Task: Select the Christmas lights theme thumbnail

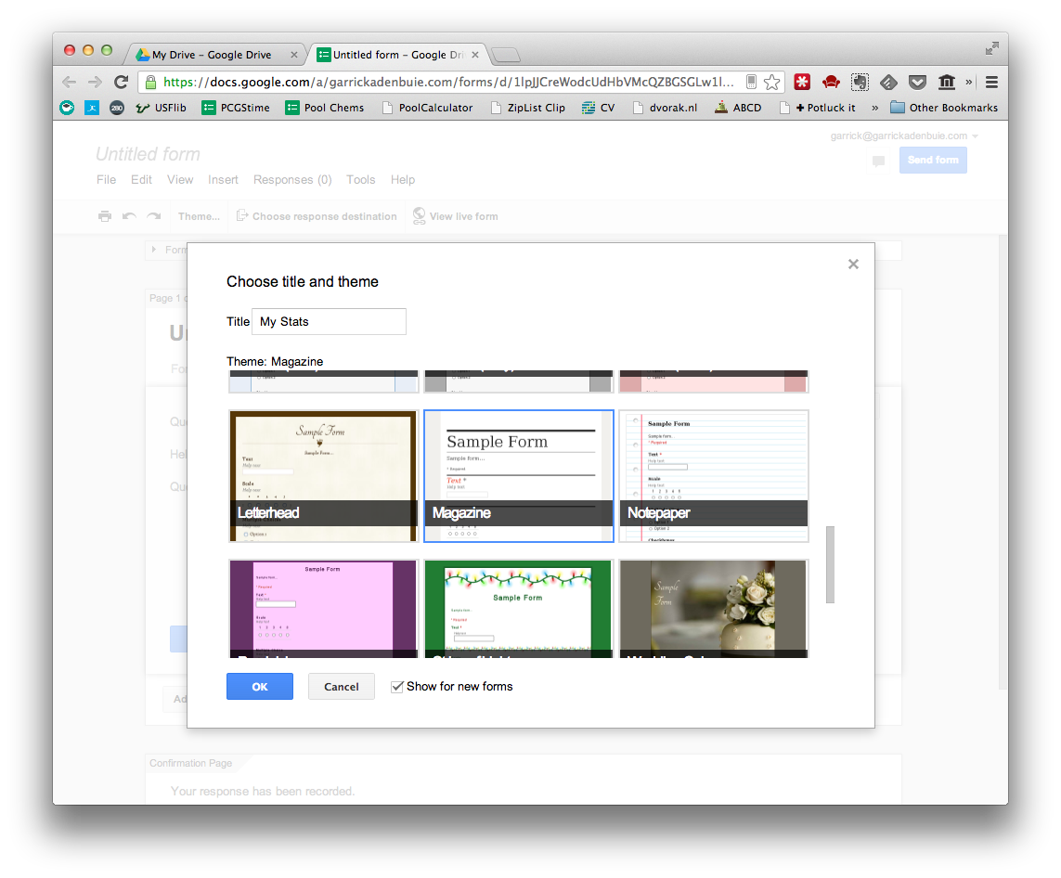Action: 518,609
